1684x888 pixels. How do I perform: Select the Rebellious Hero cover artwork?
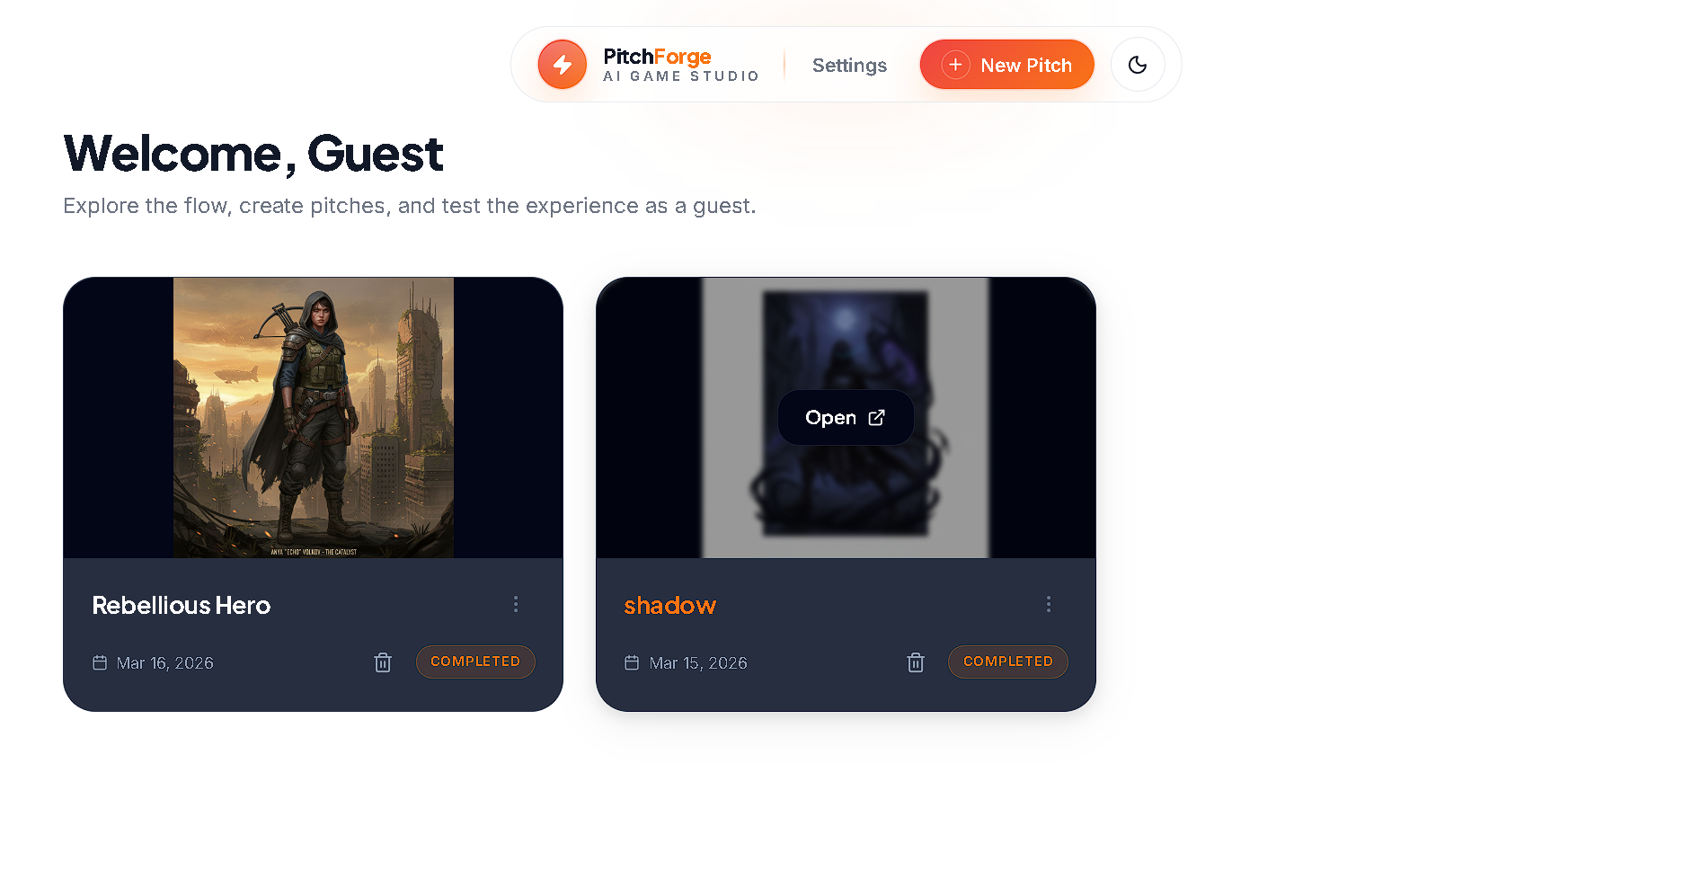(314, 418)
